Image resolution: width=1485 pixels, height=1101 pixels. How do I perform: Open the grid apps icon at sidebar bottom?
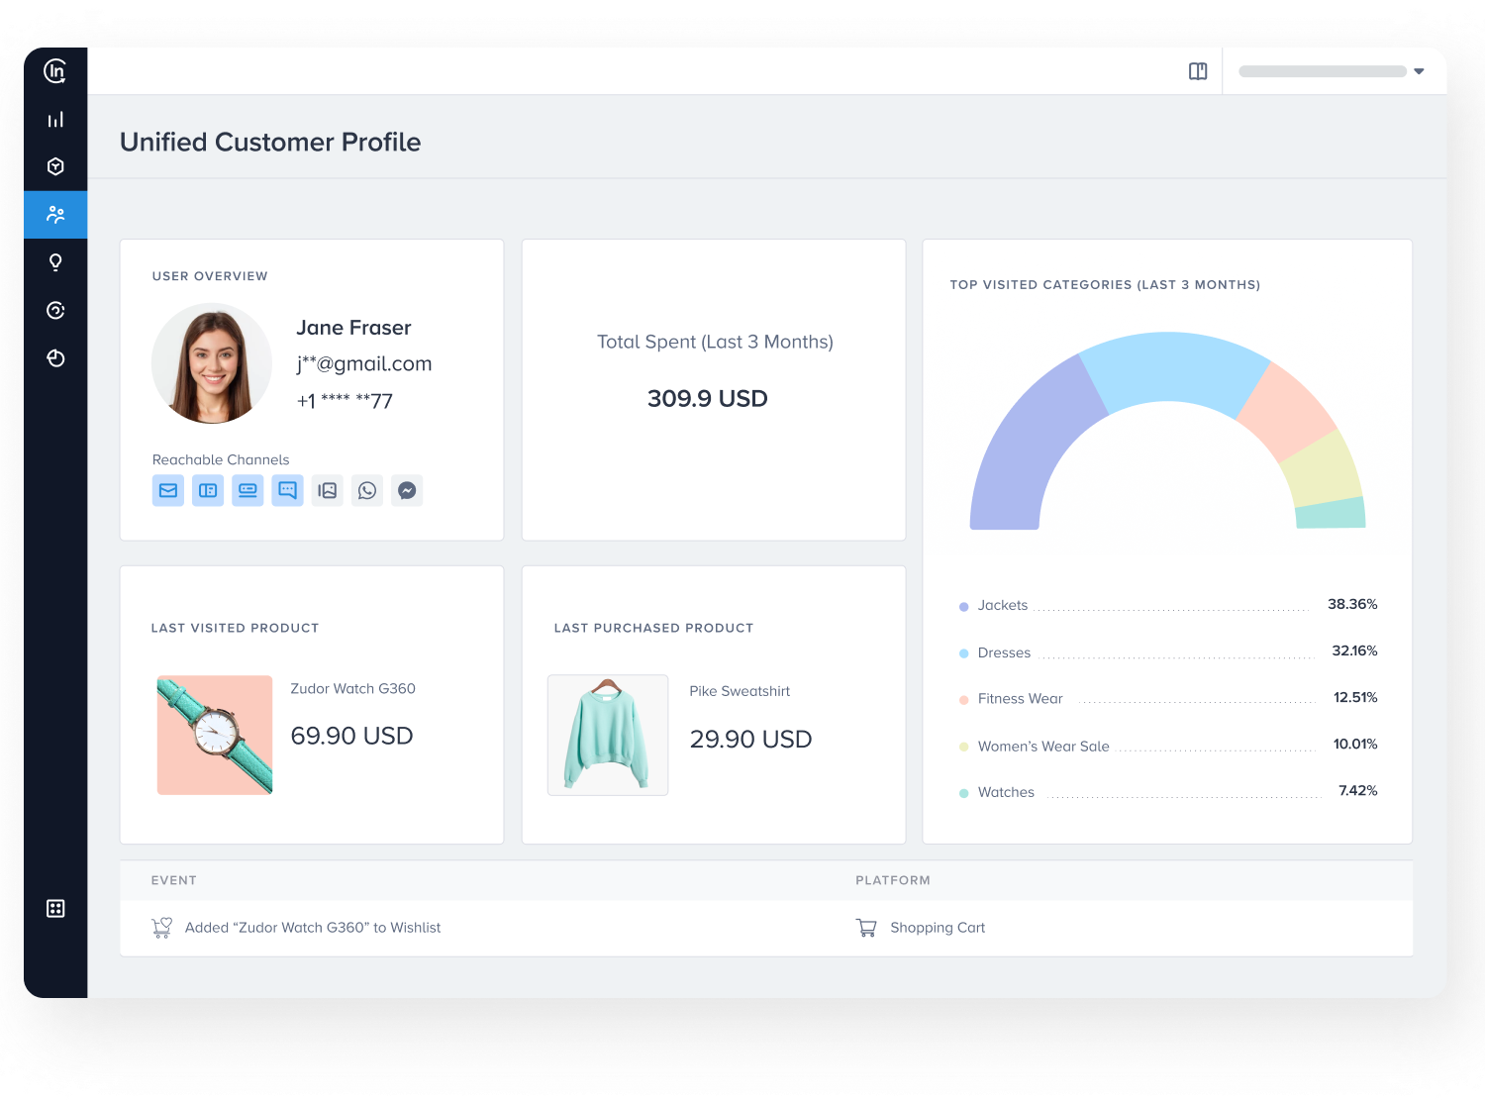pos(55,908)
